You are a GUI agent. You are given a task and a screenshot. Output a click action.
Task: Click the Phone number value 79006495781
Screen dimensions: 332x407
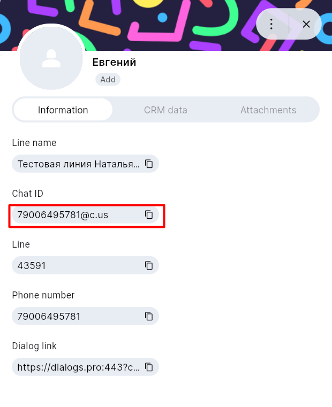[49, 317]
